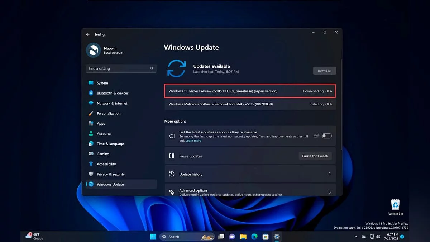Click the Settings gear on the taskbar
Image resolution: width=430 pixels, height=242 pixels.
[x=277, y=237]
